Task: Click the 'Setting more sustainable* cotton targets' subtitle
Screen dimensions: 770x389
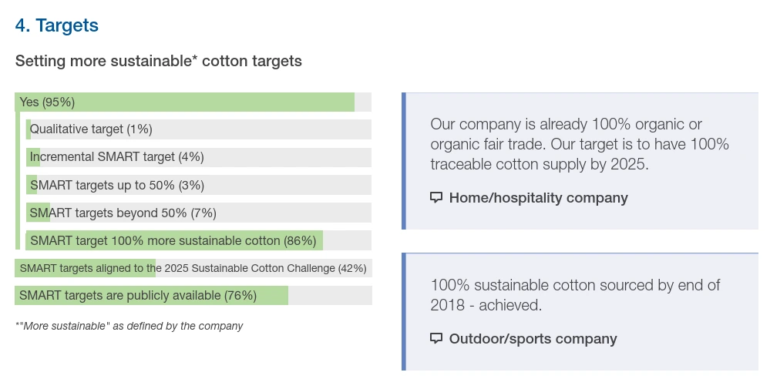Action: pyautogui.click(x=159, y=61)
